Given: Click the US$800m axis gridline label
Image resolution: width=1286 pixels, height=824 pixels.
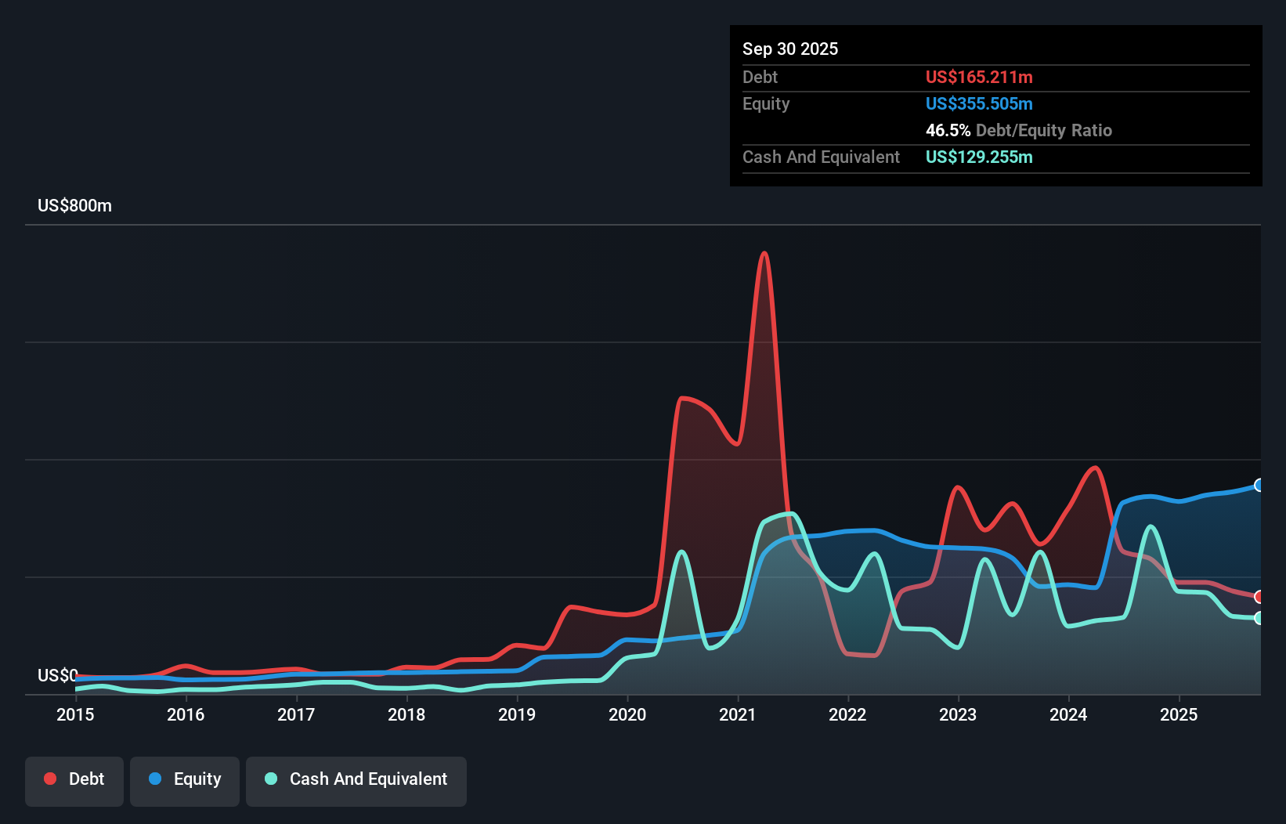Looking at the screenshot, I should [x=74, y=205].
